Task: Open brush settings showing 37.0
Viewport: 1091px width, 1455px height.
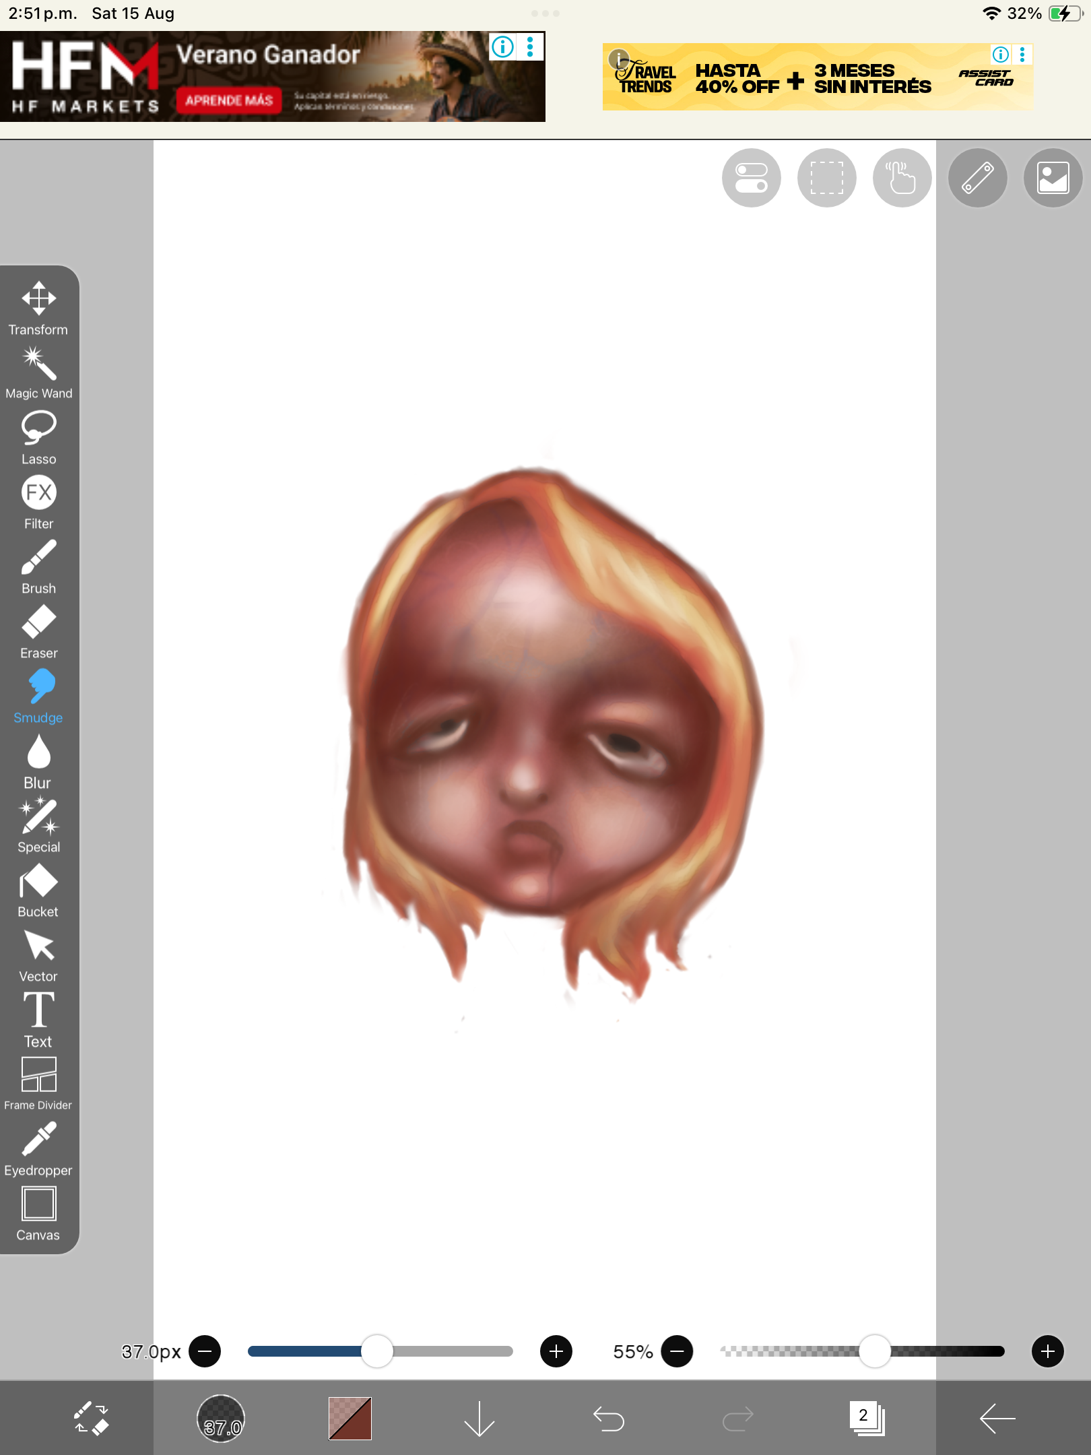Action: point(221,1418)
